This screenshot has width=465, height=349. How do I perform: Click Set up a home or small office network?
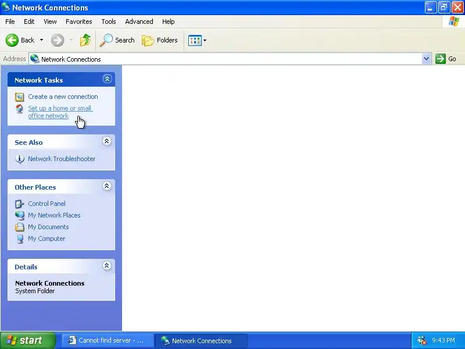(60, 112)
